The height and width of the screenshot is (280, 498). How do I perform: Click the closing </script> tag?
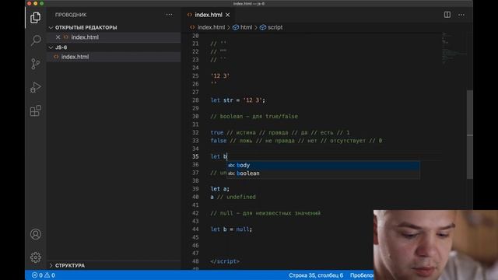225,261
